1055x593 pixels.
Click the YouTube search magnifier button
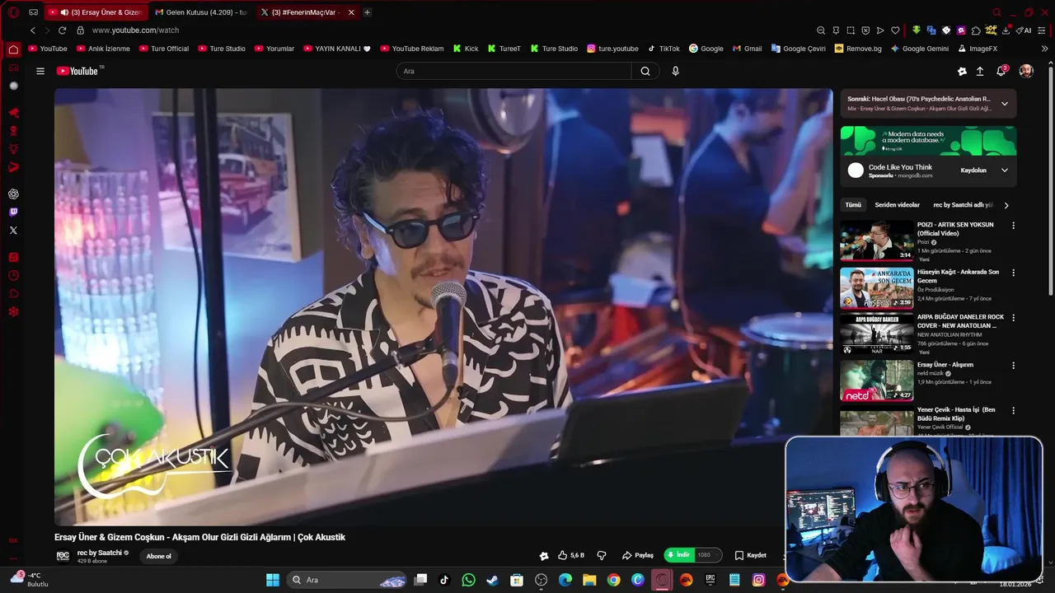coord(645,71)
